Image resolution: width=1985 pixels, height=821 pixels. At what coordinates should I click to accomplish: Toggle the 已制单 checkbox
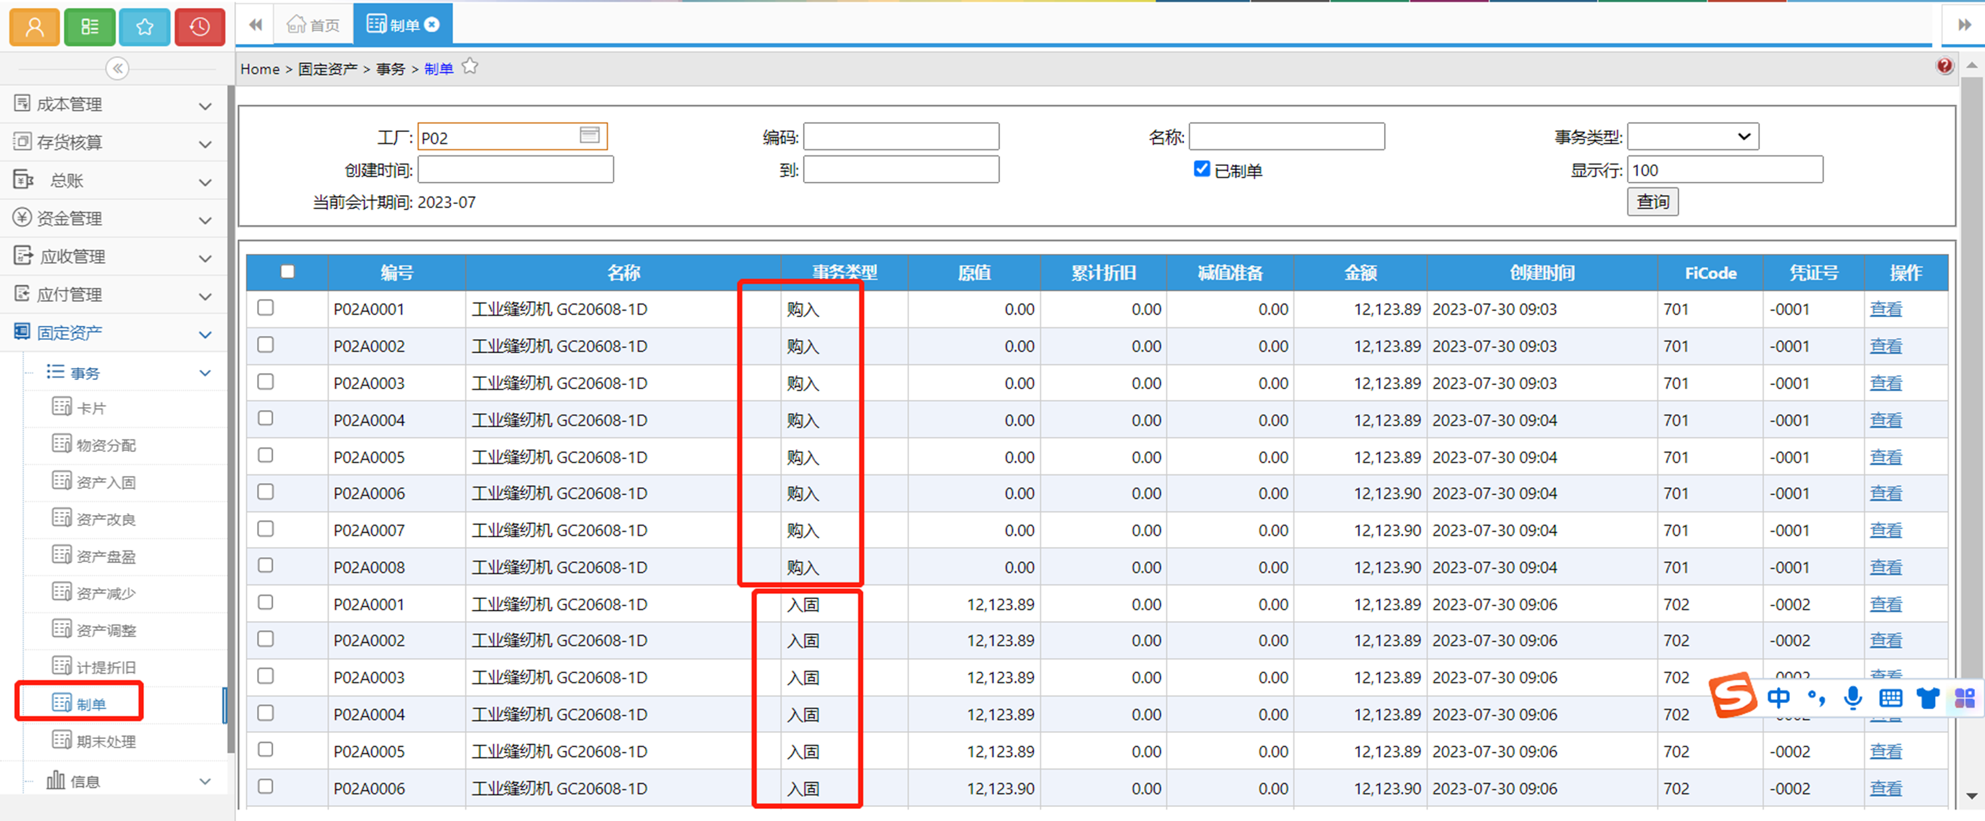point(1201,169)
